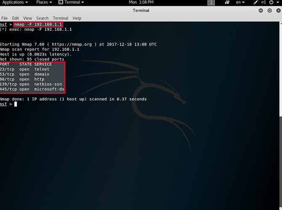Click the screen recorder camera icon
Image resolution: width=282 pixels, height=210 pixels.
click(x=227, y=3)
